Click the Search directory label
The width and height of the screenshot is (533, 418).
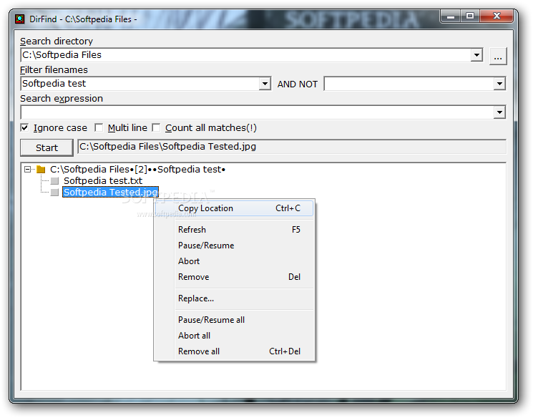[x=57, y=41]
